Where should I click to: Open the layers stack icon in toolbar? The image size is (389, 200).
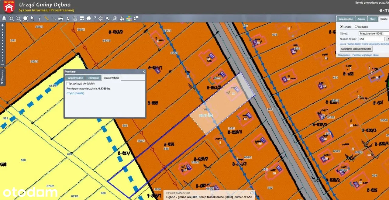click(x=4, y=18)
